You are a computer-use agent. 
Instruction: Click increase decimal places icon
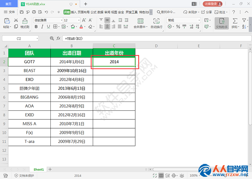coord(191,26)
